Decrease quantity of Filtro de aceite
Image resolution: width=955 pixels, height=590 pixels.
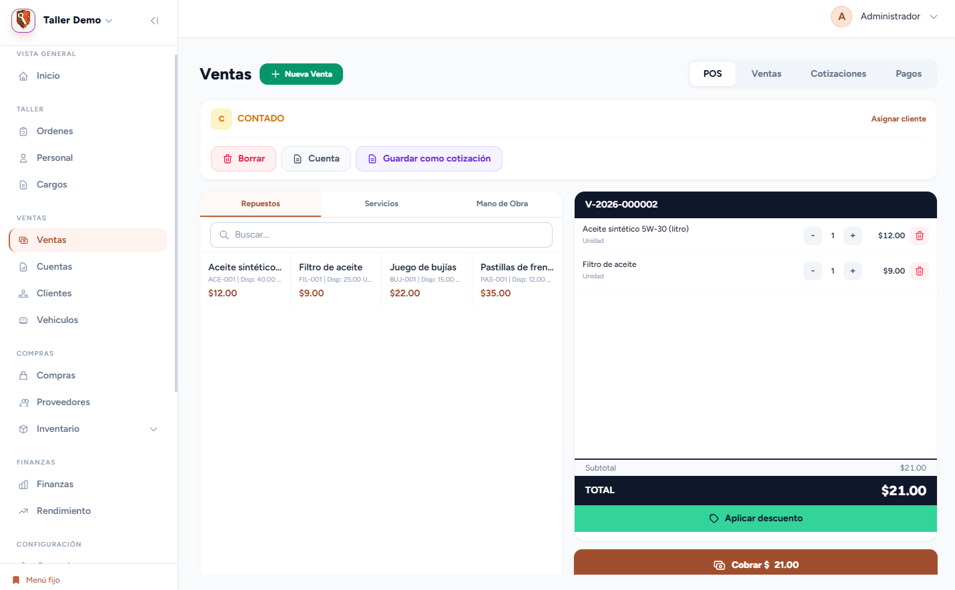tap(813, 271)
